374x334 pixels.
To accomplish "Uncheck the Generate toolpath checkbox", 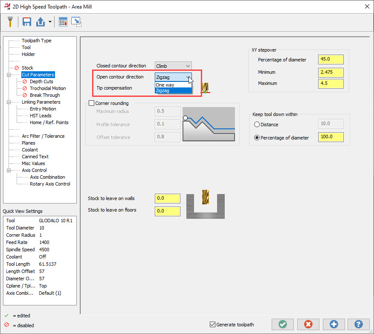I will tap(213, 325).
